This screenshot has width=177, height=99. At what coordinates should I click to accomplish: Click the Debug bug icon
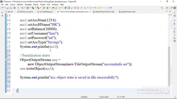[x=22, y=8]
